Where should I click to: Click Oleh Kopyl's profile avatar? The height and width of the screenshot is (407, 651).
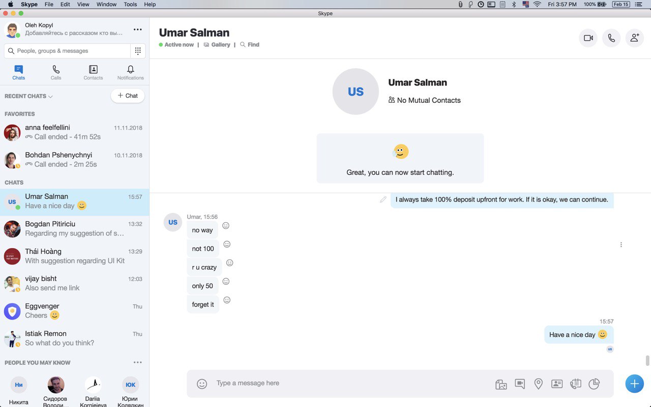coord(12,30)
